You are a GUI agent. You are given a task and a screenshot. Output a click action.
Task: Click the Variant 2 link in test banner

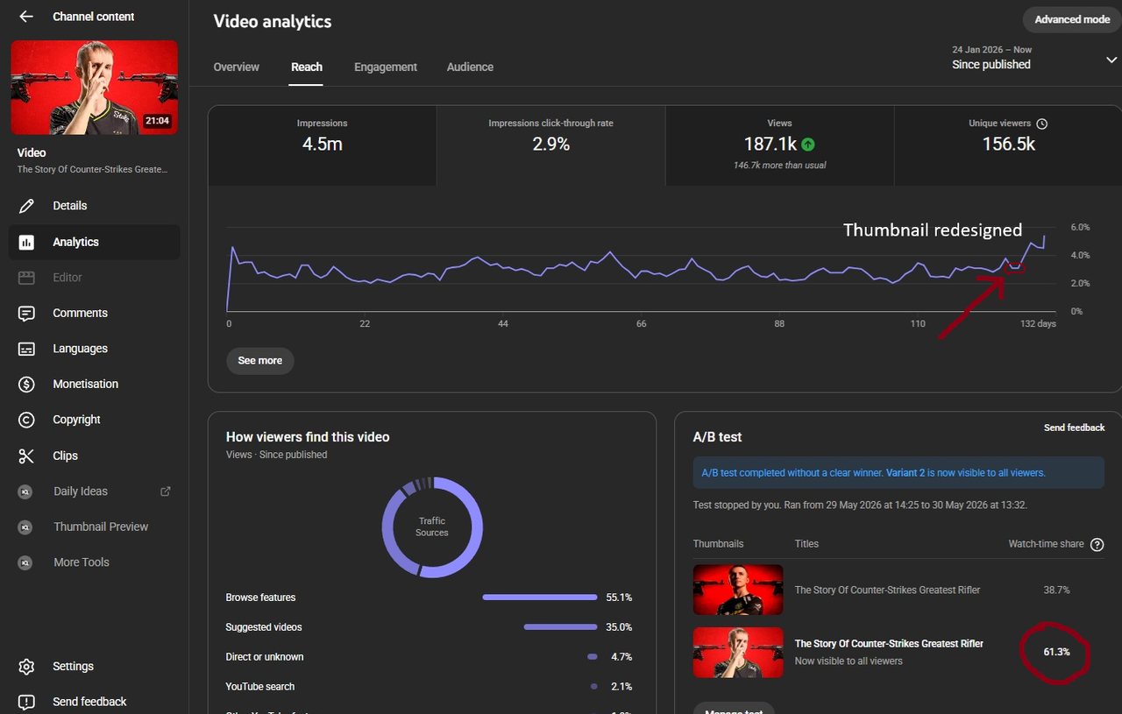pyautogui.click(x=905, y=473)
